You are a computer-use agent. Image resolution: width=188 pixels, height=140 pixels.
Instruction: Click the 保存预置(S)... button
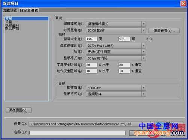[19, 110]
